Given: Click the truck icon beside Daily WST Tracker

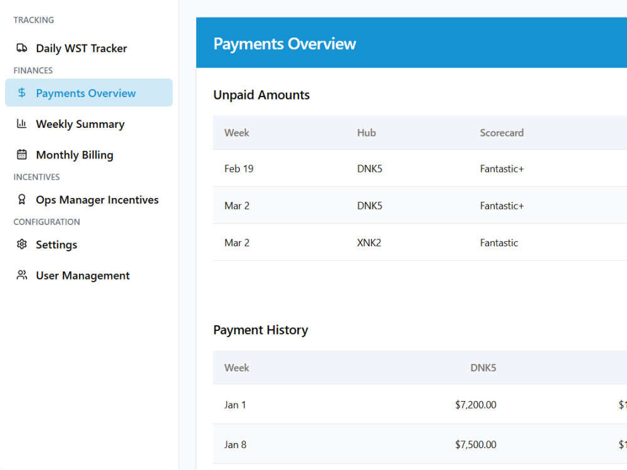Looking at the screenshot, I should point(21,48).
